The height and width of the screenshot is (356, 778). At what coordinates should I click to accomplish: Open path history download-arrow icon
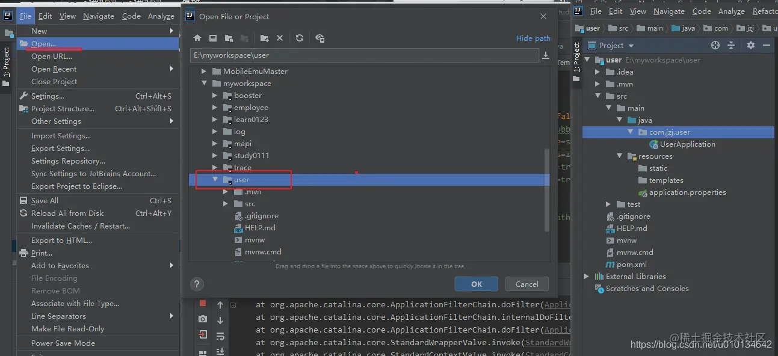546,55
